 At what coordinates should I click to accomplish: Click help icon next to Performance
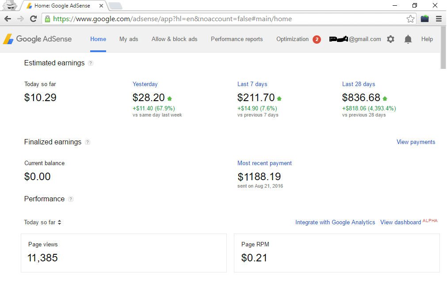pyautogui.click(x=71, y=199)
